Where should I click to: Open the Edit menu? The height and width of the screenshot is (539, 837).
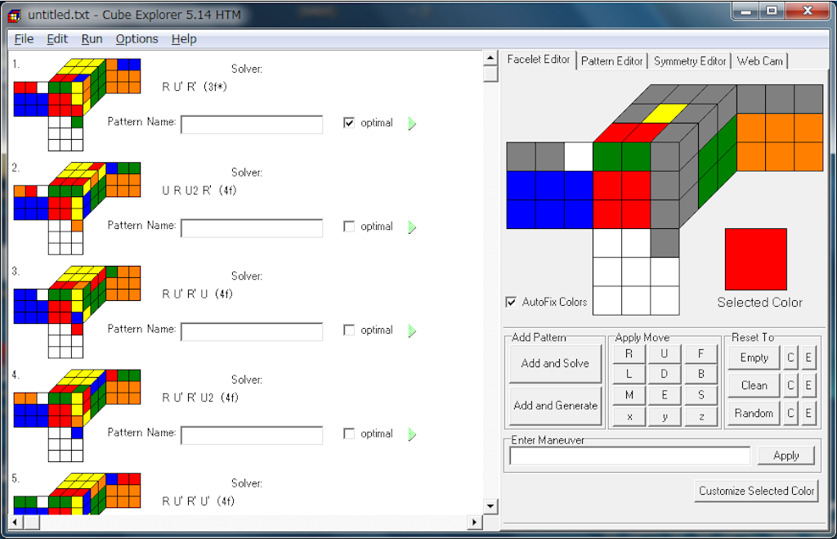pyautogui.click(x=57, y=39)
